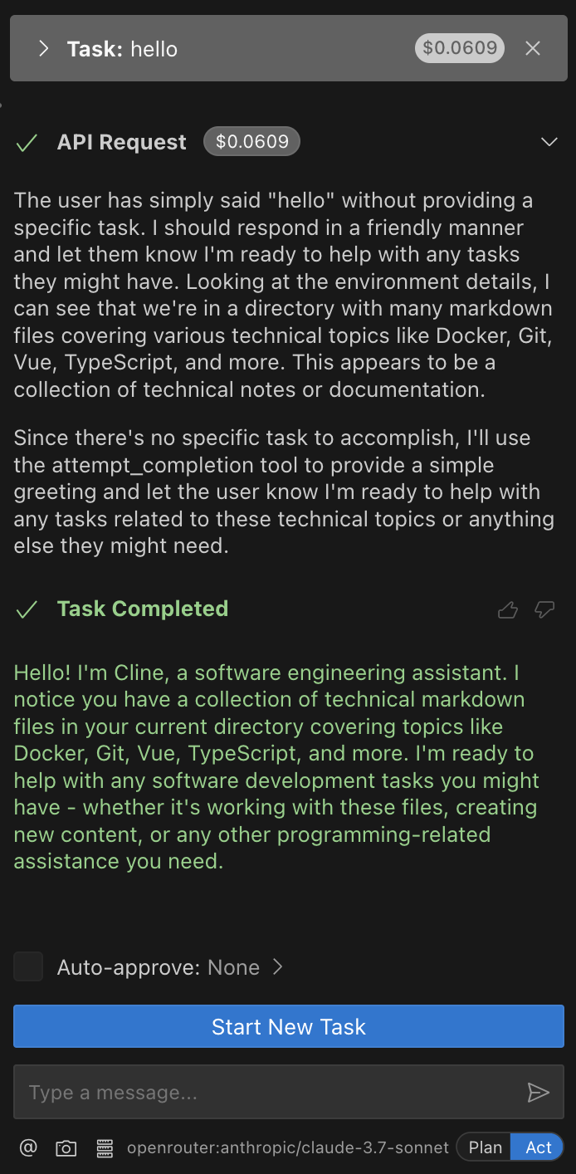Expand the Auto-approve settings arrow

click(278, 967)
